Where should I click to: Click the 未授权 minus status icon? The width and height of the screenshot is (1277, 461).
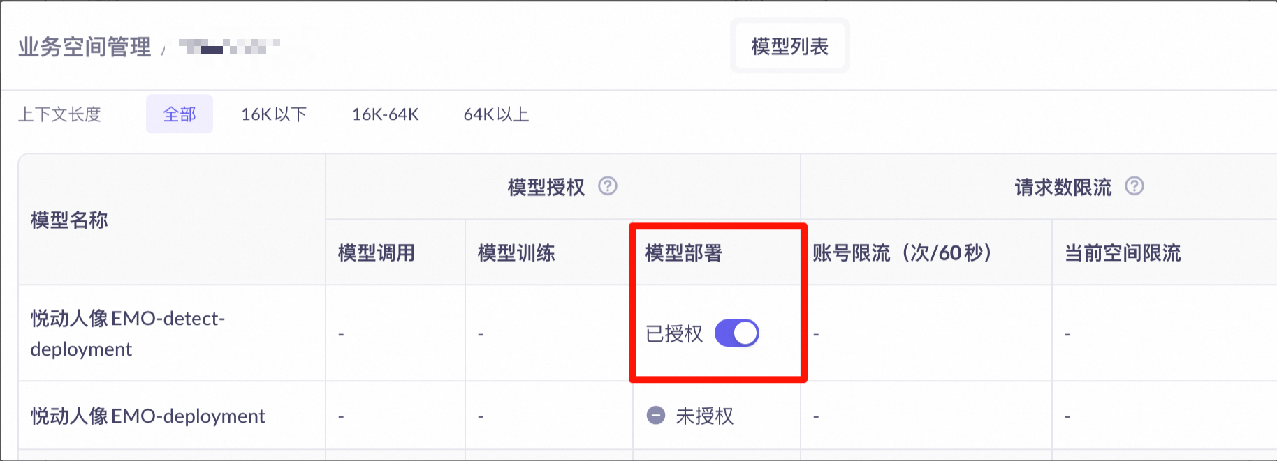[656, 416]
